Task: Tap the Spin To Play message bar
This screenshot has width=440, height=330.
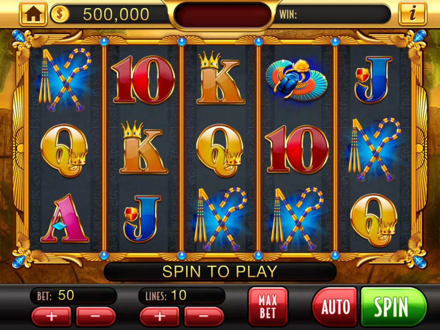Action: (x=220, y=271)
